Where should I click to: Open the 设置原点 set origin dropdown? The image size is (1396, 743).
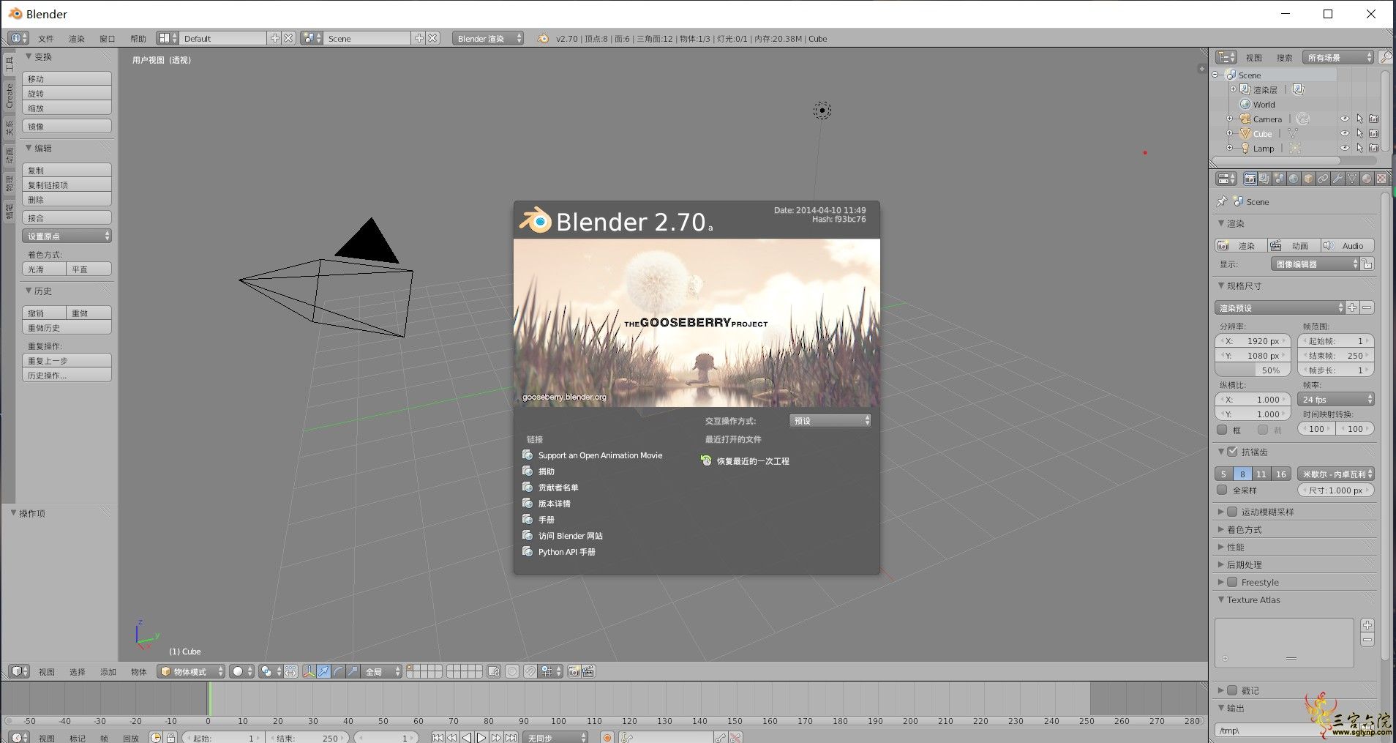pyautogui.click(x=67, y=236)
